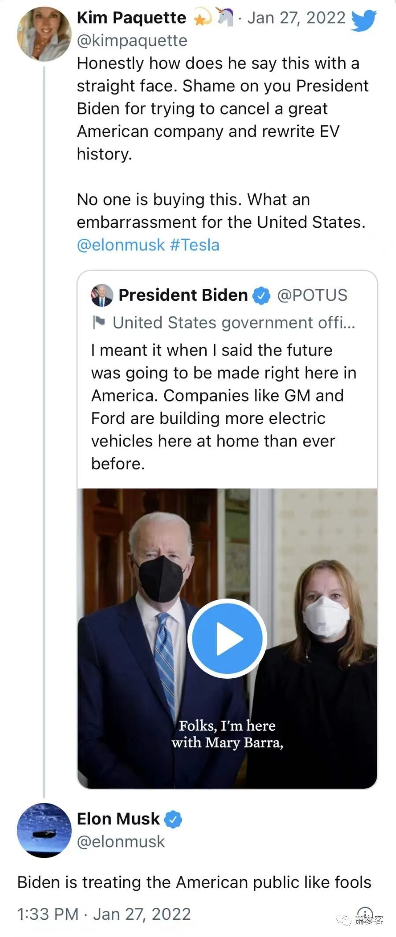Image resolution: width=396 pixels, height=937 pixels.
Task: Open the @kimpaquette handle
Action: (132, 41)
